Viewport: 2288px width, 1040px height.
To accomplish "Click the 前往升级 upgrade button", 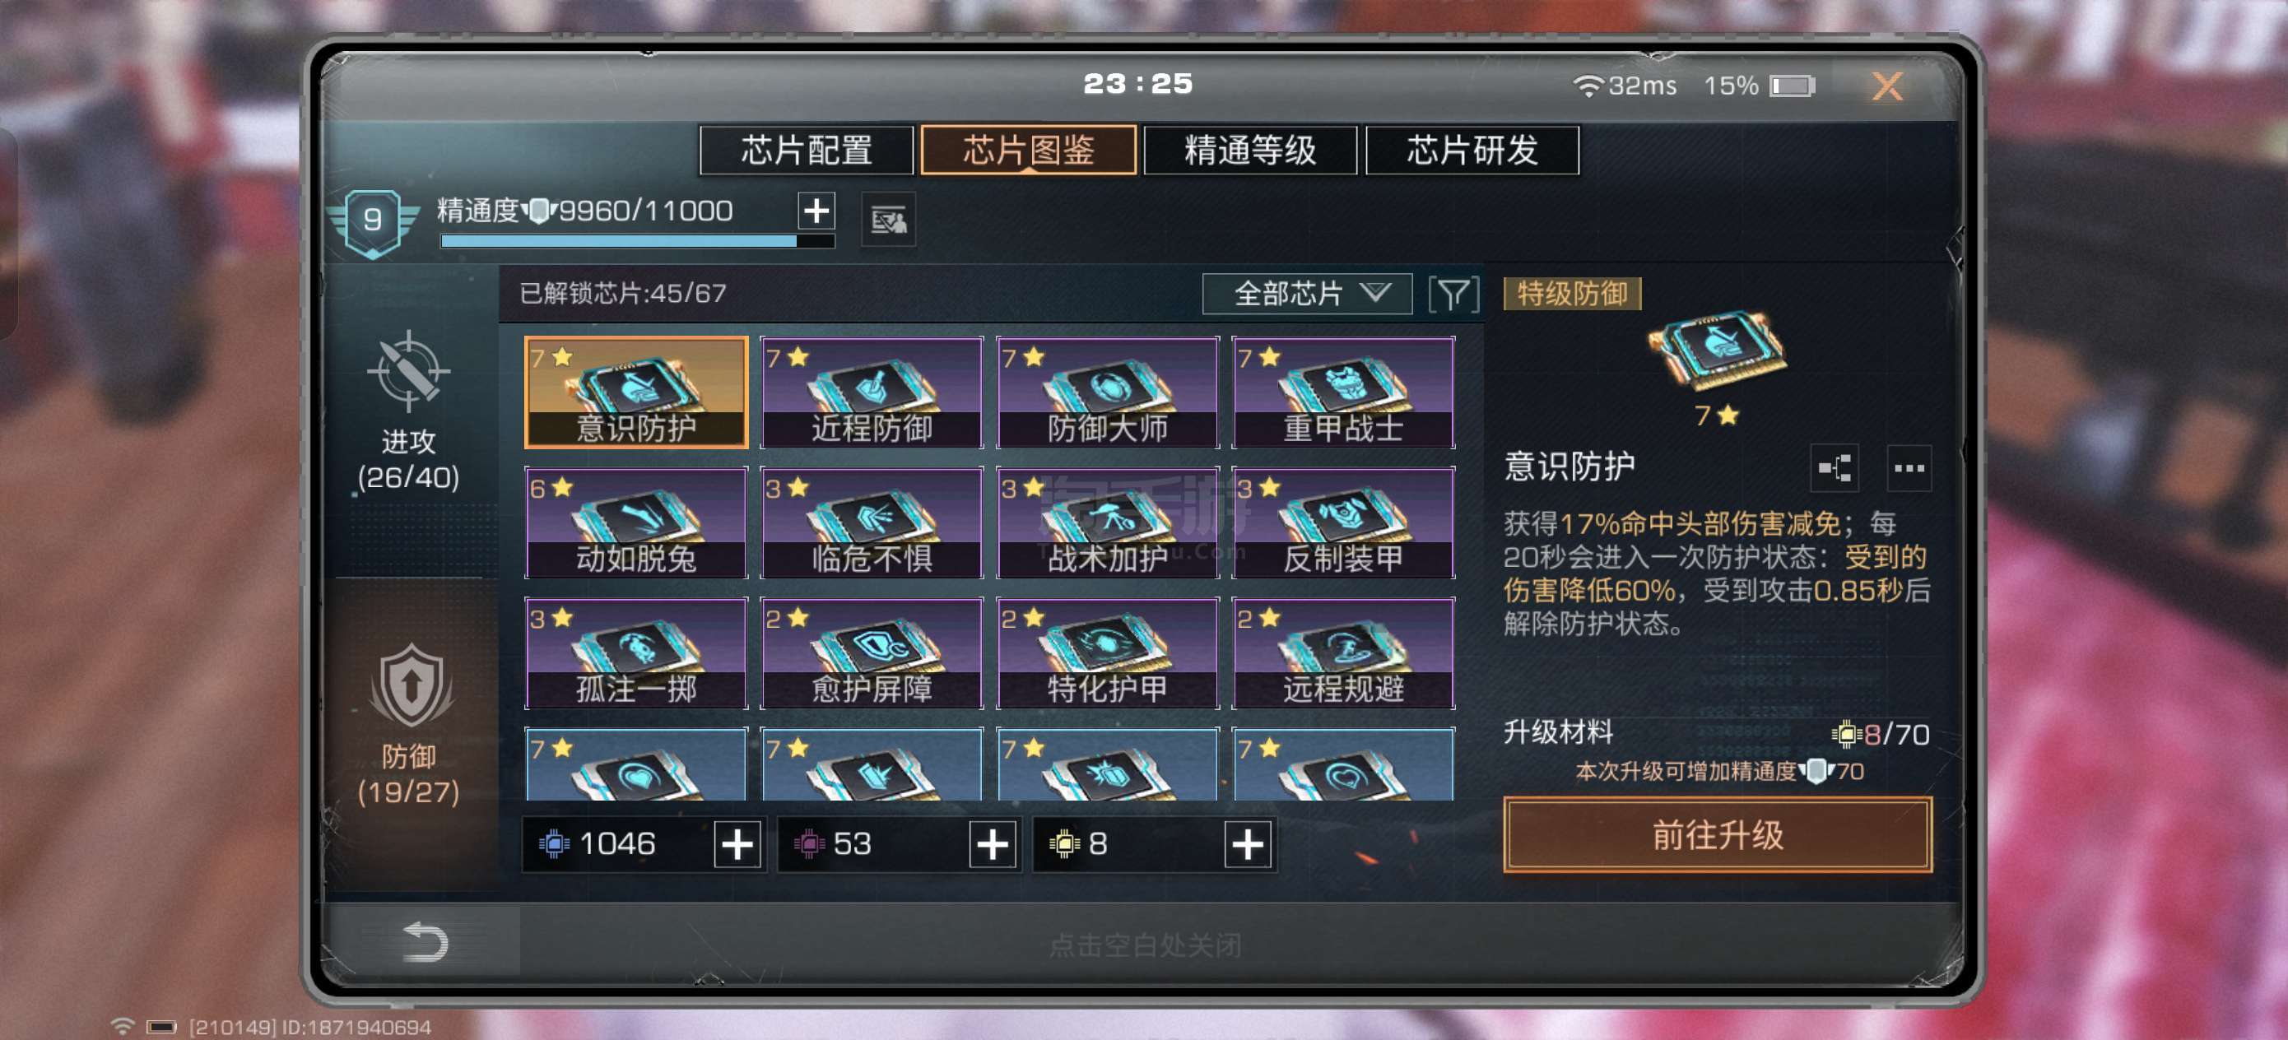I will pyautogui.click(x=1717, y=835).
